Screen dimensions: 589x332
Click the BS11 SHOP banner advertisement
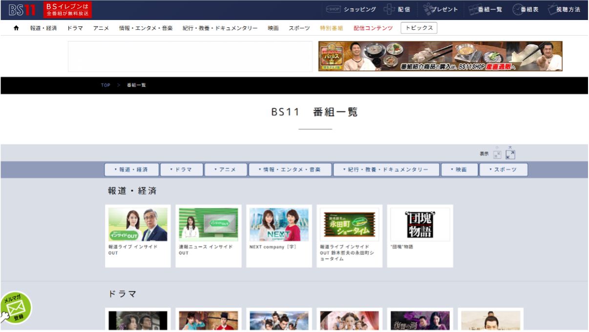pyautogui.click(x=440, y=56)
